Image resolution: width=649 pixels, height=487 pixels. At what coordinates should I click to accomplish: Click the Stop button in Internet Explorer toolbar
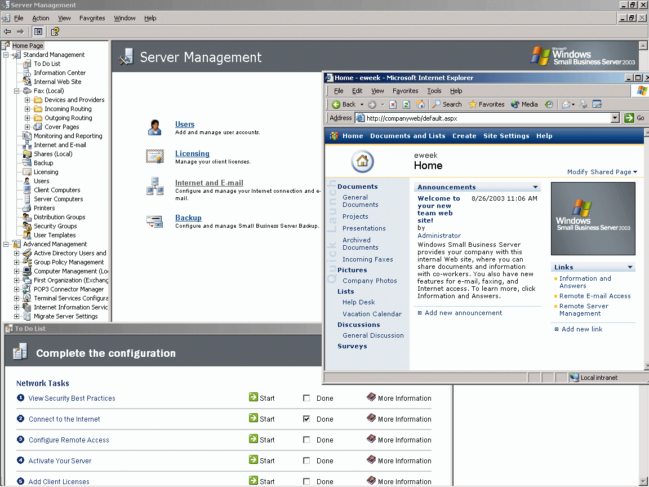coord(393,105)
